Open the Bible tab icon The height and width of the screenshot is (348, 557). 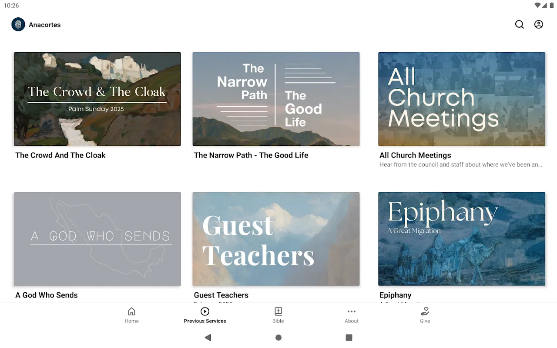(278, 311)
